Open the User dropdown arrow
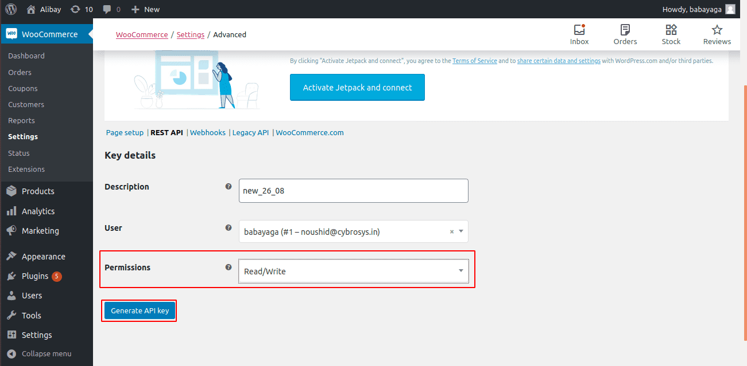 tap(461, 231)
